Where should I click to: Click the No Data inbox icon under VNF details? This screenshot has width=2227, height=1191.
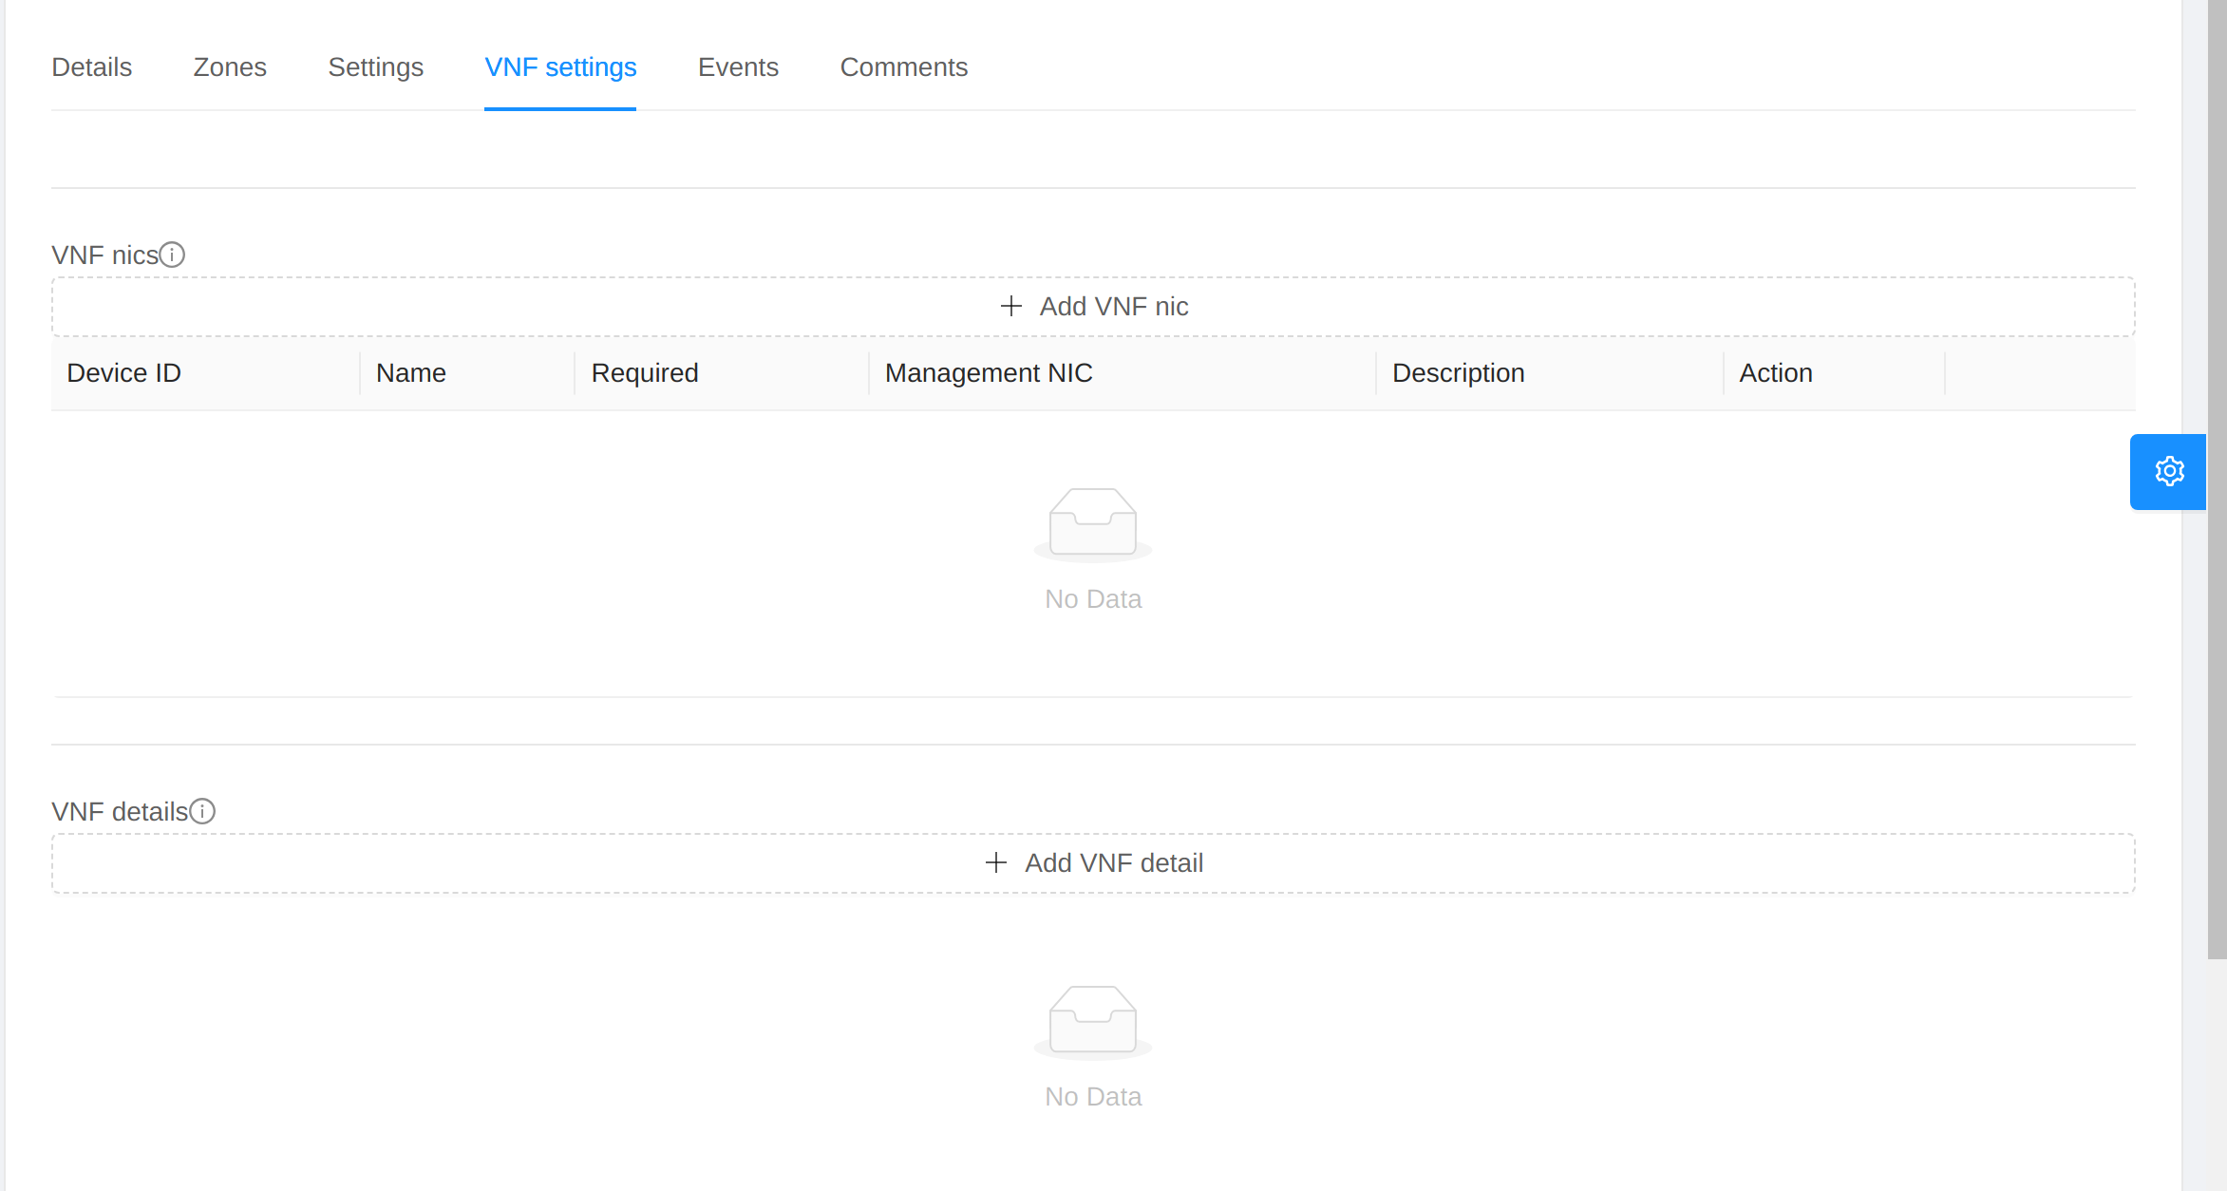point(1092,1020)
